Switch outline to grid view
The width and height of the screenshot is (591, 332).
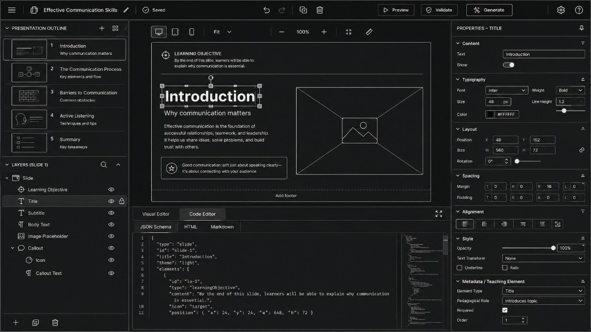[115, 28]
